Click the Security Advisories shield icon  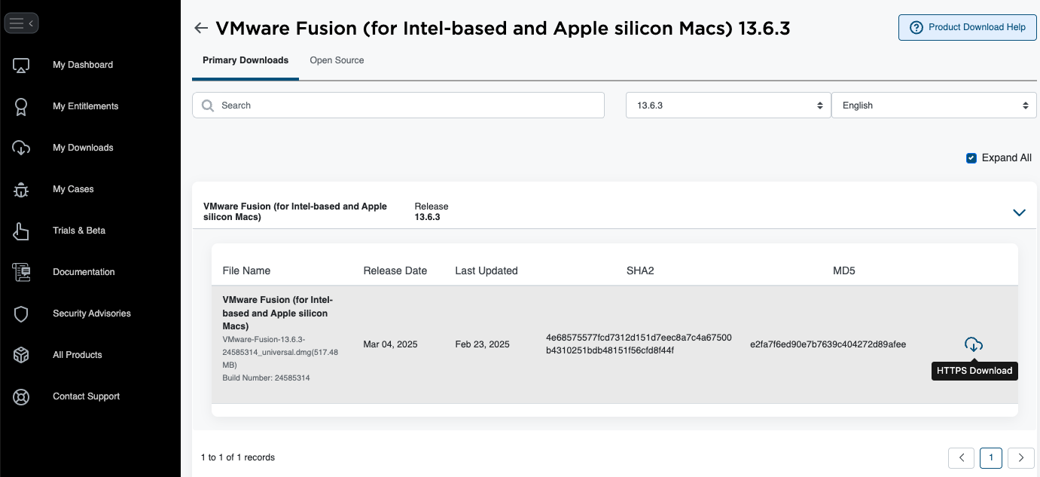tap(21, 313)
